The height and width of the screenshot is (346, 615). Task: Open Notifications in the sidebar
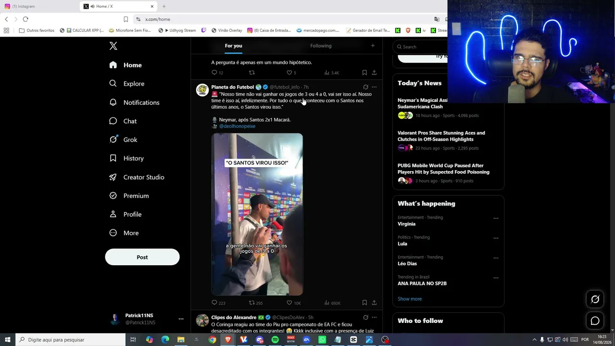click(134, 102)
